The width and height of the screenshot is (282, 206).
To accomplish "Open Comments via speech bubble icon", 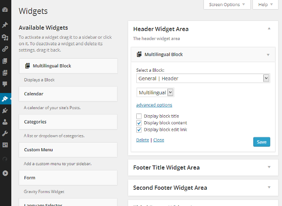I will pyautogui.click(x=5, y=84).
